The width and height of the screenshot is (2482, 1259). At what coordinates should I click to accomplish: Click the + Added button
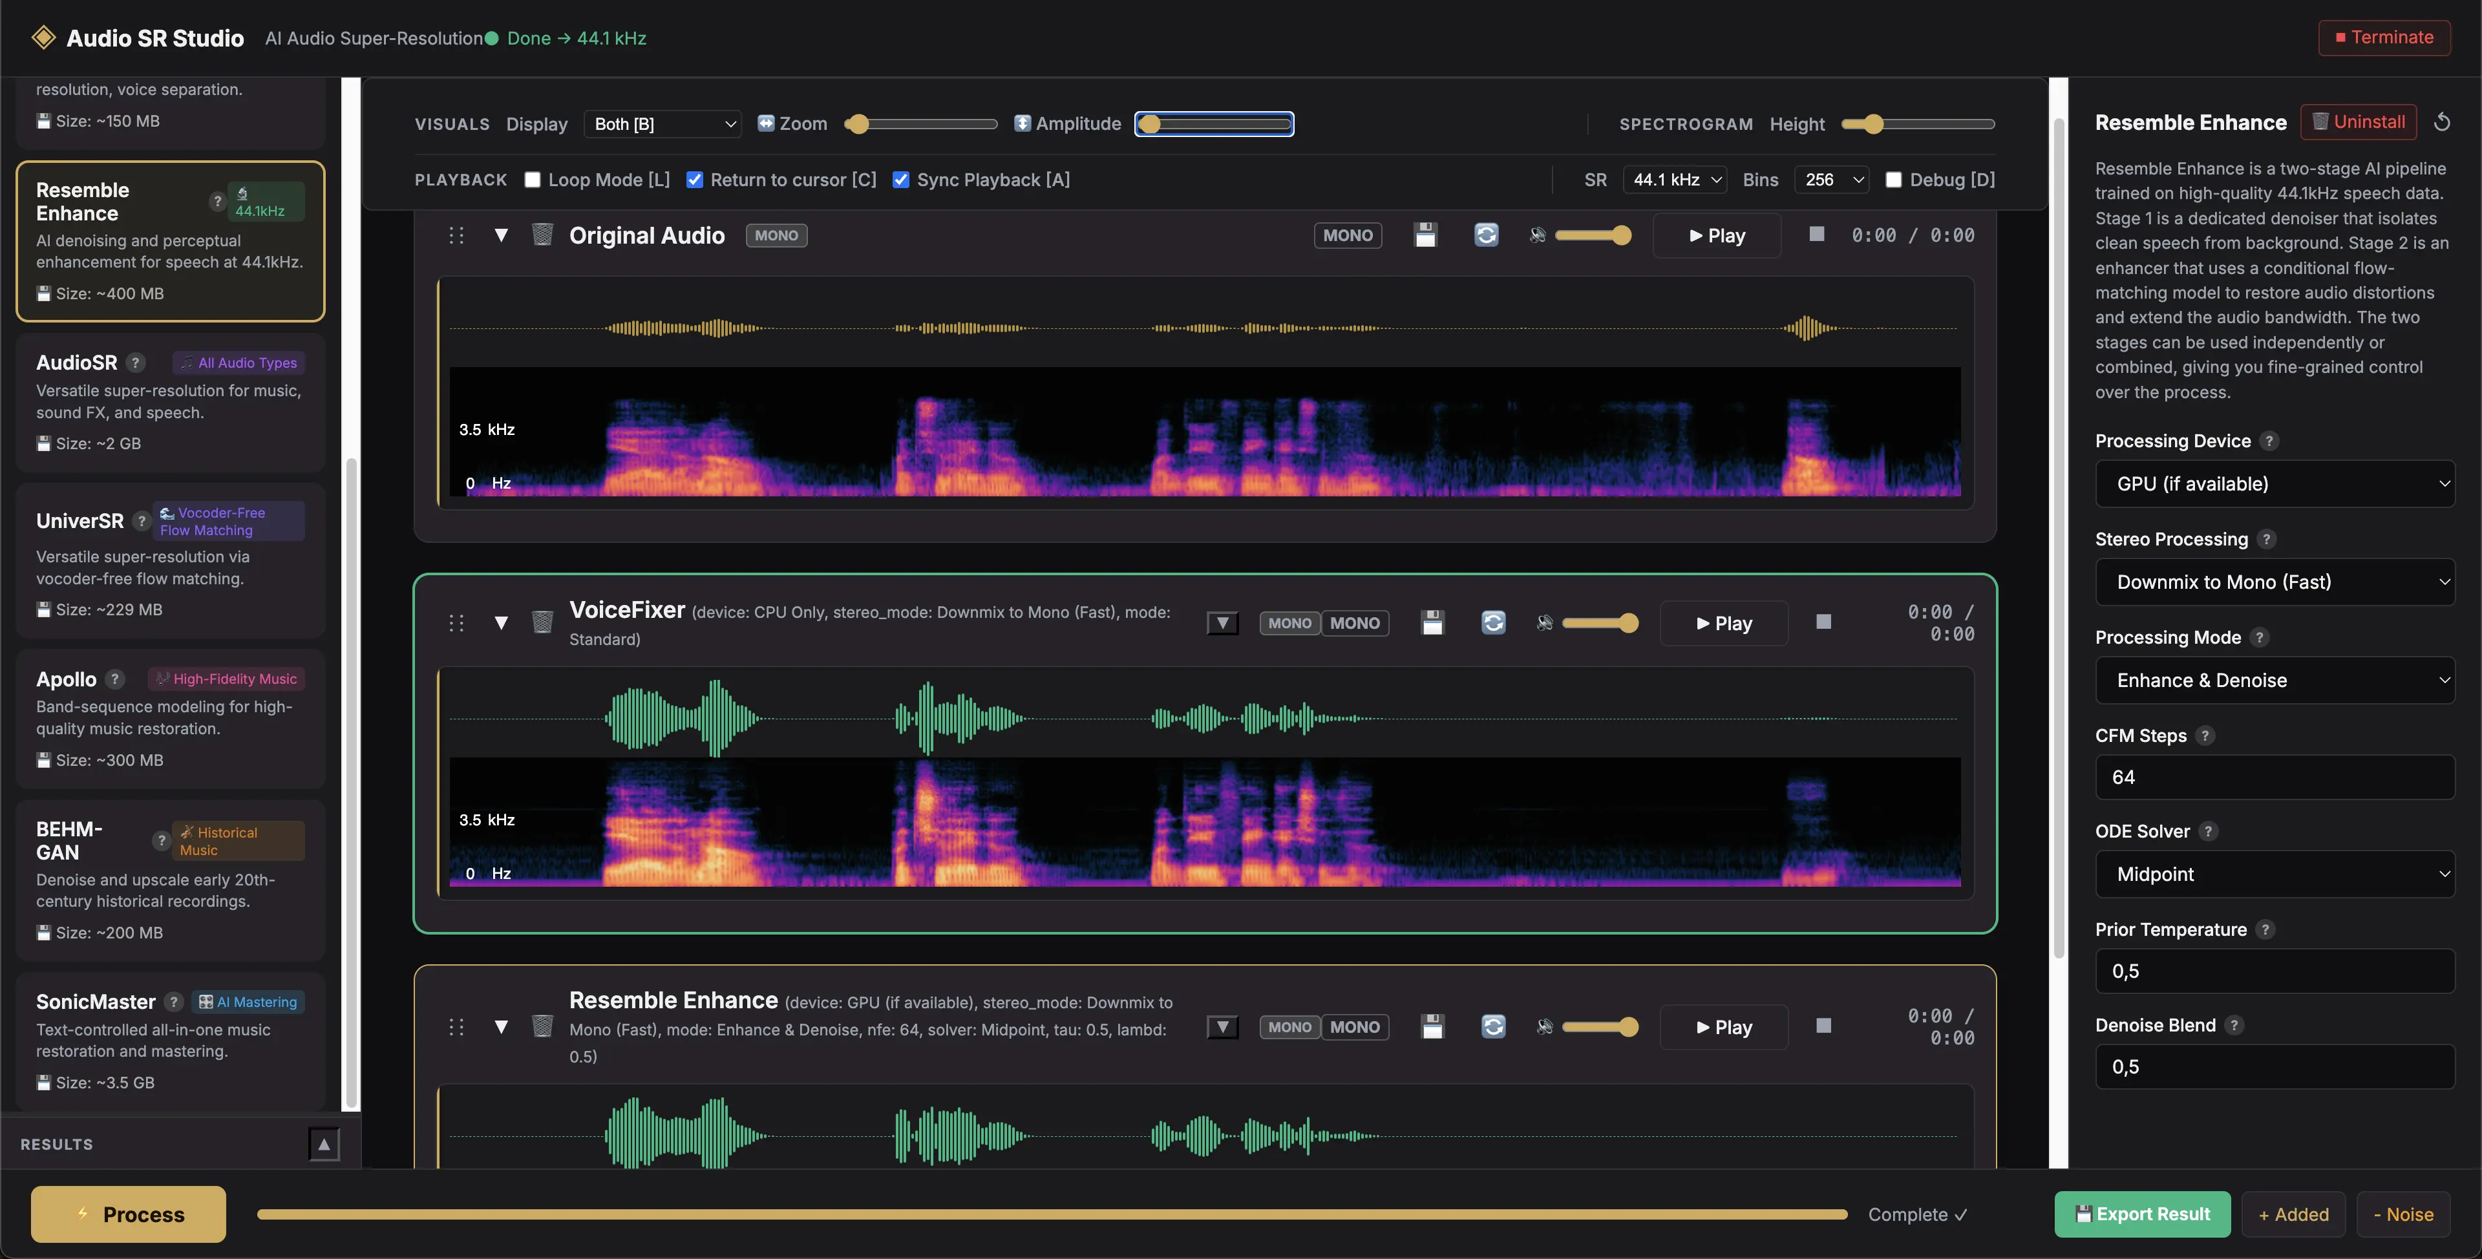pos(2293,1214)
